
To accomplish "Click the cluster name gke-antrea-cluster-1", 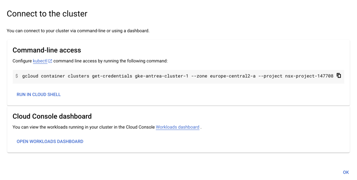I will point(162,76).
